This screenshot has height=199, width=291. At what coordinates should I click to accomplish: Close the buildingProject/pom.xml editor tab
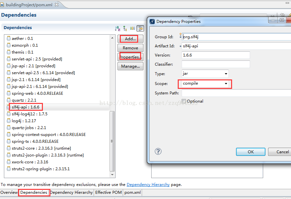pos(57,5)
